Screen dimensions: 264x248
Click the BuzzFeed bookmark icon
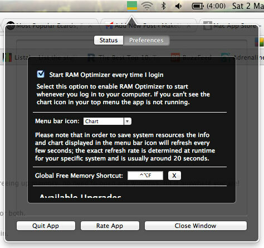pyautogui.click(x=175, y=57)
